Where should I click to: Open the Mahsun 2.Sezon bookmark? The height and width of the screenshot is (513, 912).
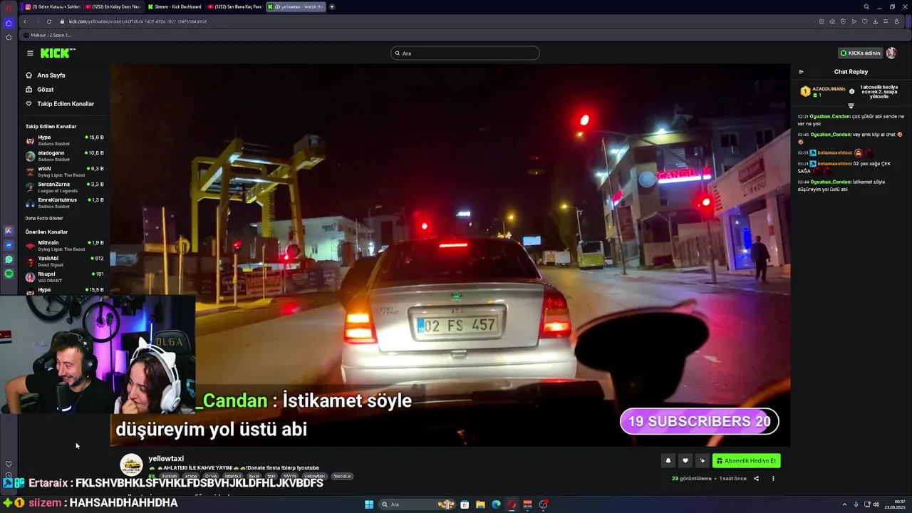point(47,35)
